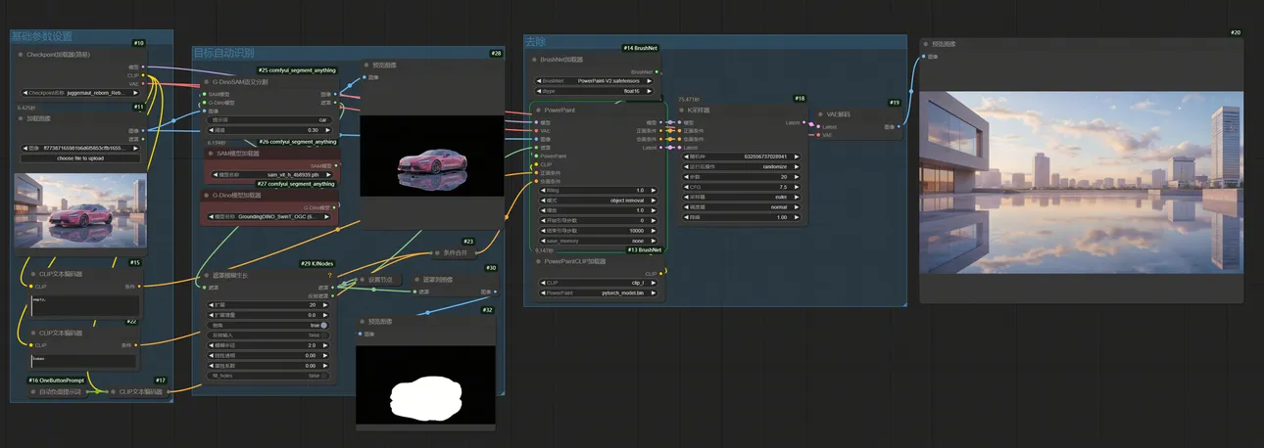Click the 提示词 car text field
This screenshot has height=448, width=1264.
267,119
